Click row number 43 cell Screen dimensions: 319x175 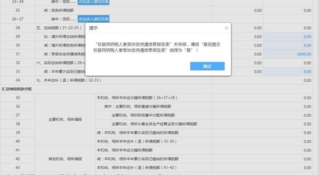[18, 167]
